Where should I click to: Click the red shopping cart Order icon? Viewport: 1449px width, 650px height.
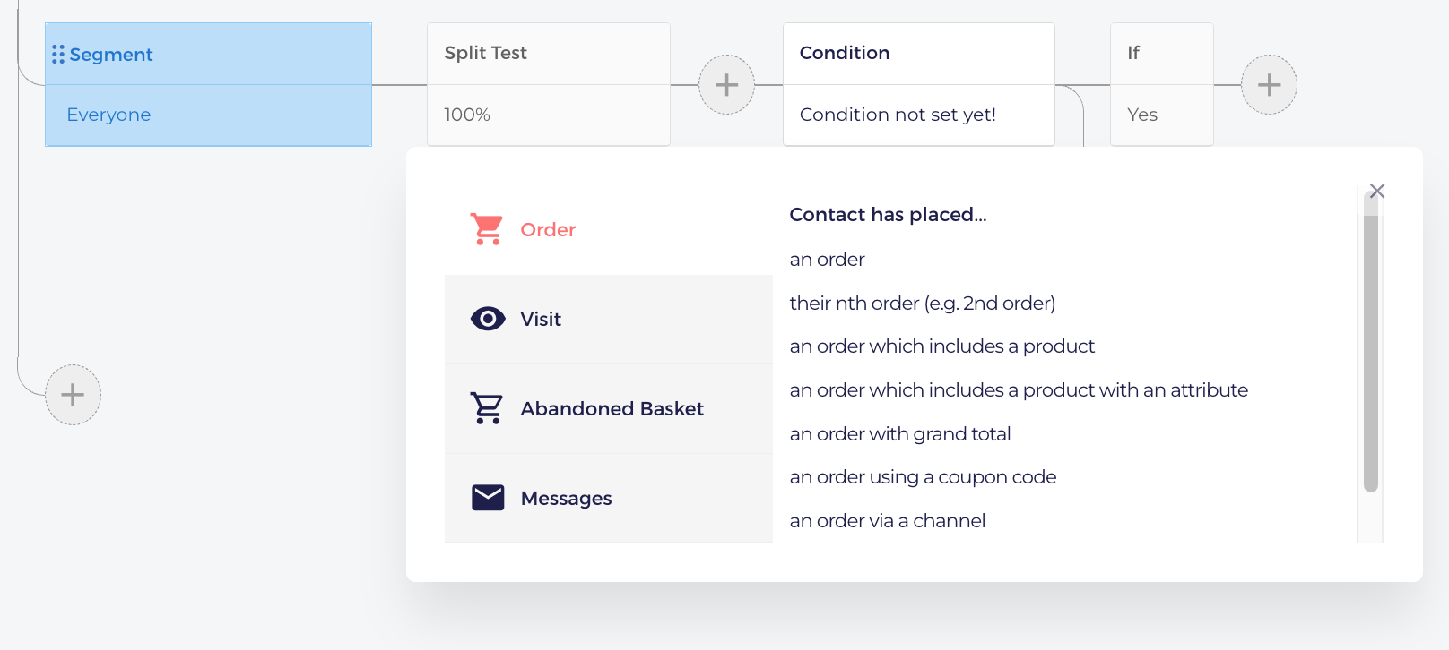487,229
